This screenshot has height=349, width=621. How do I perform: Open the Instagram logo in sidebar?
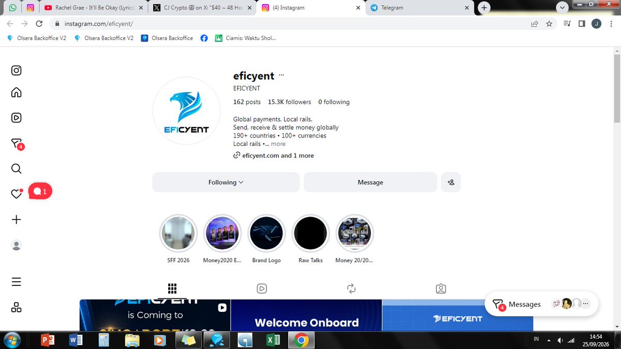[16, 71]
